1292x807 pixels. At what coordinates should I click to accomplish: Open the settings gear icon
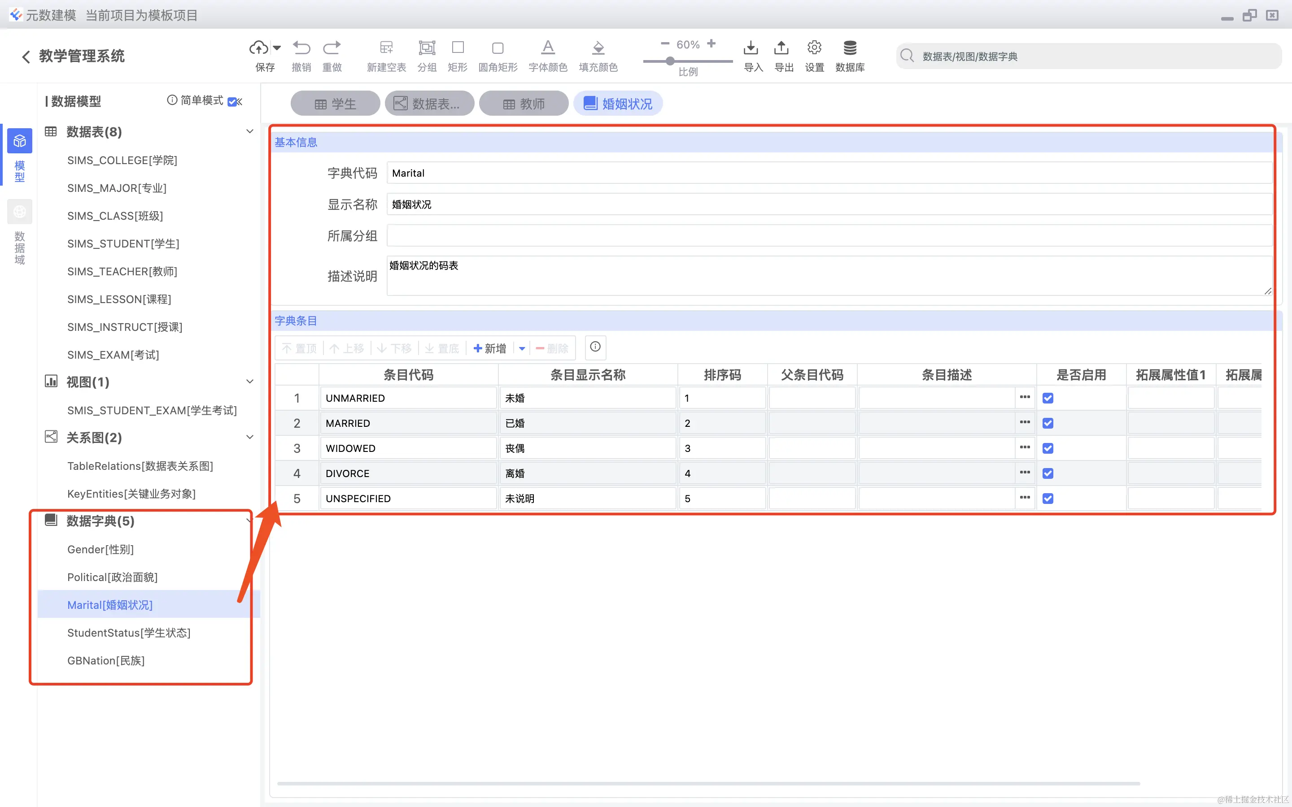[x=814, y=48]
